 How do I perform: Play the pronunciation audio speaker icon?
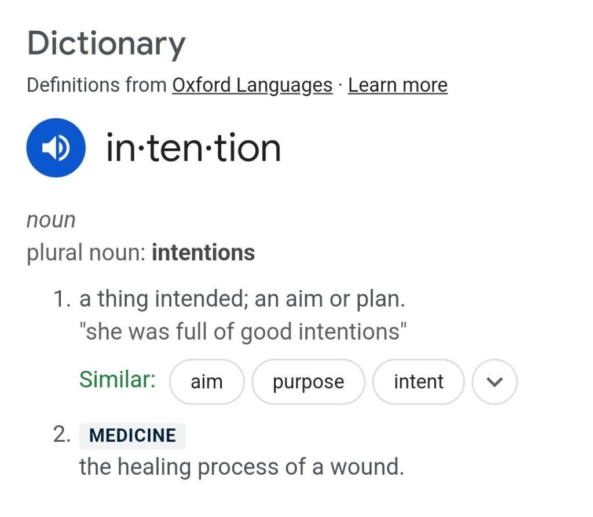[x=56, y=148]
